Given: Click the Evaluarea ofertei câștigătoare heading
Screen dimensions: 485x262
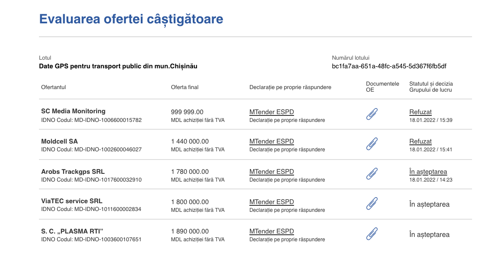Looking at the screenshot, I should click(x=131, y=19).
